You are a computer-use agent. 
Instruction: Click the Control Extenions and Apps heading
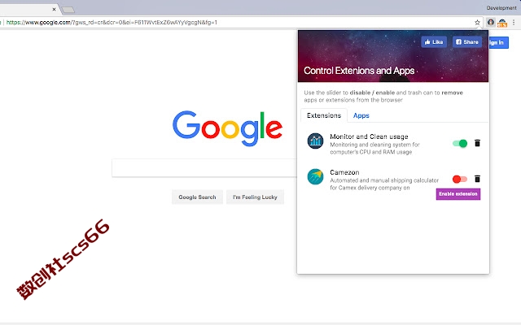tap(359, 71)
